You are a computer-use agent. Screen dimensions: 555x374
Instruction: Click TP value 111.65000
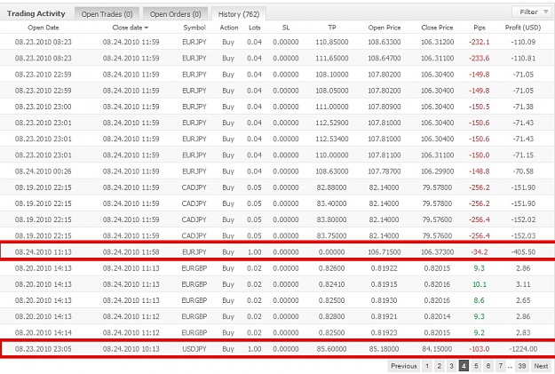click(331, 58)
